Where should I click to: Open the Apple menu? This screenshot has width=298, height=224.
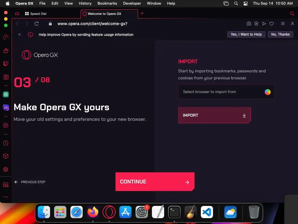[8, 3]
